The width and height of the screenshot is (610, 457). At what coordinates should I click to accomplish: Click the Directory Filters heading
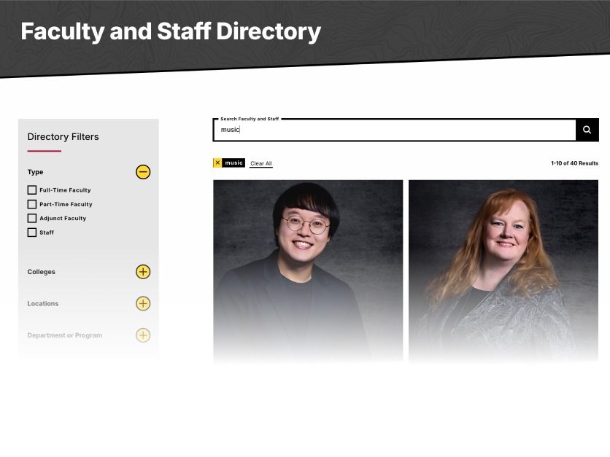pyautogui.click(x=63, y=137)
